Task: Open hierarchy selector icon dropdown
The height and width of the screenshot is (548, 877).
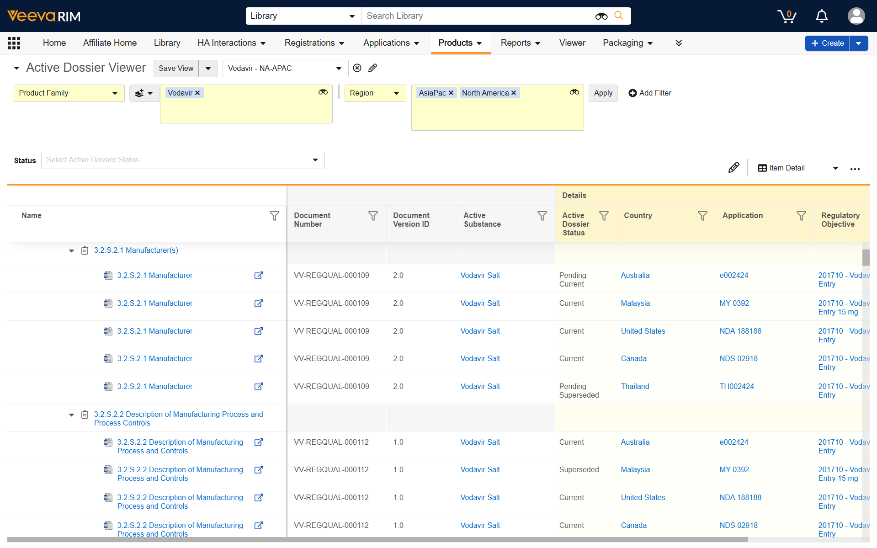Action: coord(144,93)
